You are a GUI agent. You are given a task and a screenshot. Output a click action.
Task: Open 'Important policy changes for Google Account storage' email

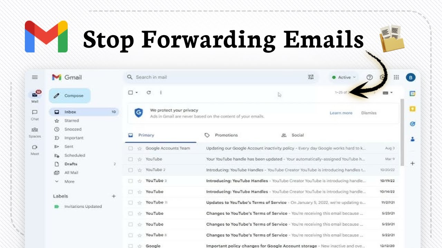coord(261,246)
